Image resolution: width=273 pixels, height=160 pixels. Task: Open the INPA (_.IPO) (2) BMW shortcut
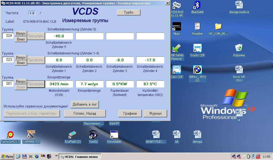point(197,74)
